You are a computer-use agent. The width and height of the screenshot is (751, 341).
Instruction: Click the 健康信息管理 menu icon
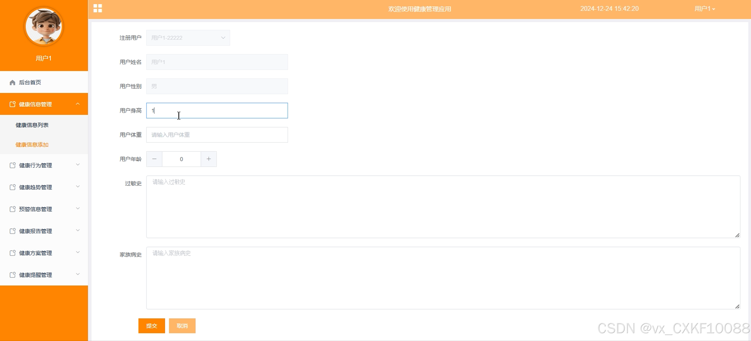12,104
